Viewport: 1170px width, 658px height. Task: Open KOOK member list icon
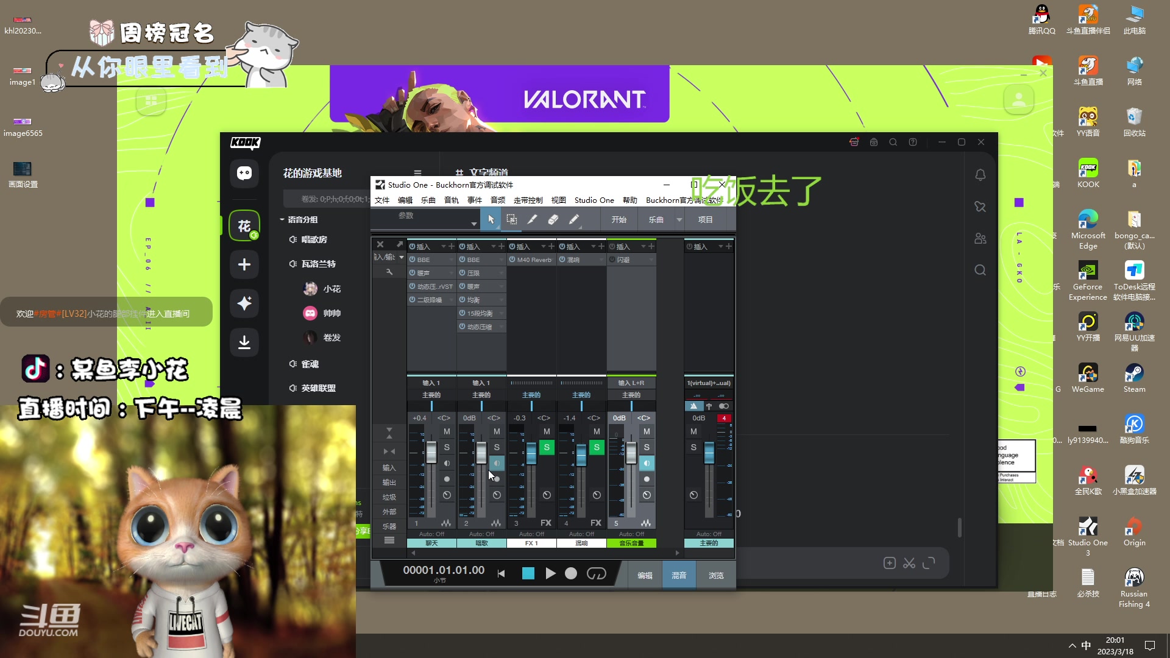click(x=980, y=239)
